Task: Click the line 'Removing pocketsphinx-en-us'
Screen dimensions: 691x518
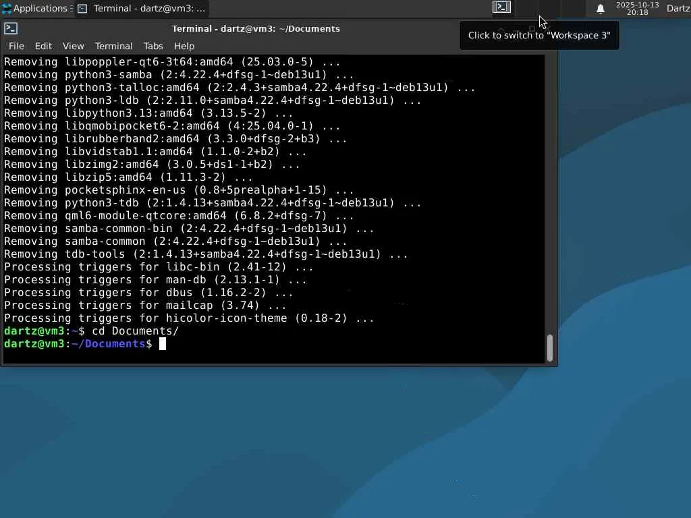Action: (x=178, y=190)
